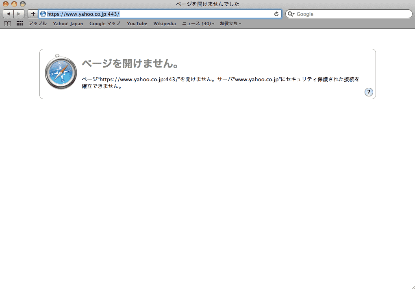415x289 pixels.
Task: Click the globe site icon in address bar
Action: pyautogui.click(x=43, y=14)
